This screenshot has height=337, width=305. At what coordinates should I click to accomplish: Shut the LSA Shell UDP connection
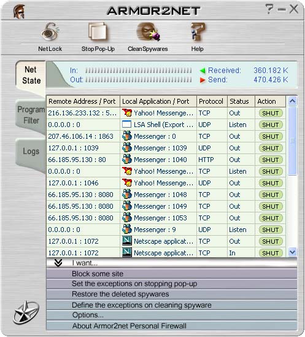271,125
